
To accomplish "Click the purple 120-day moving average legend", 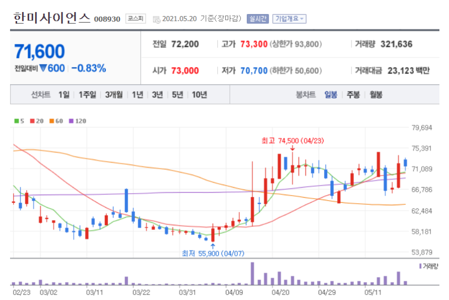I will pyautogui.click(x=77, y=121).
